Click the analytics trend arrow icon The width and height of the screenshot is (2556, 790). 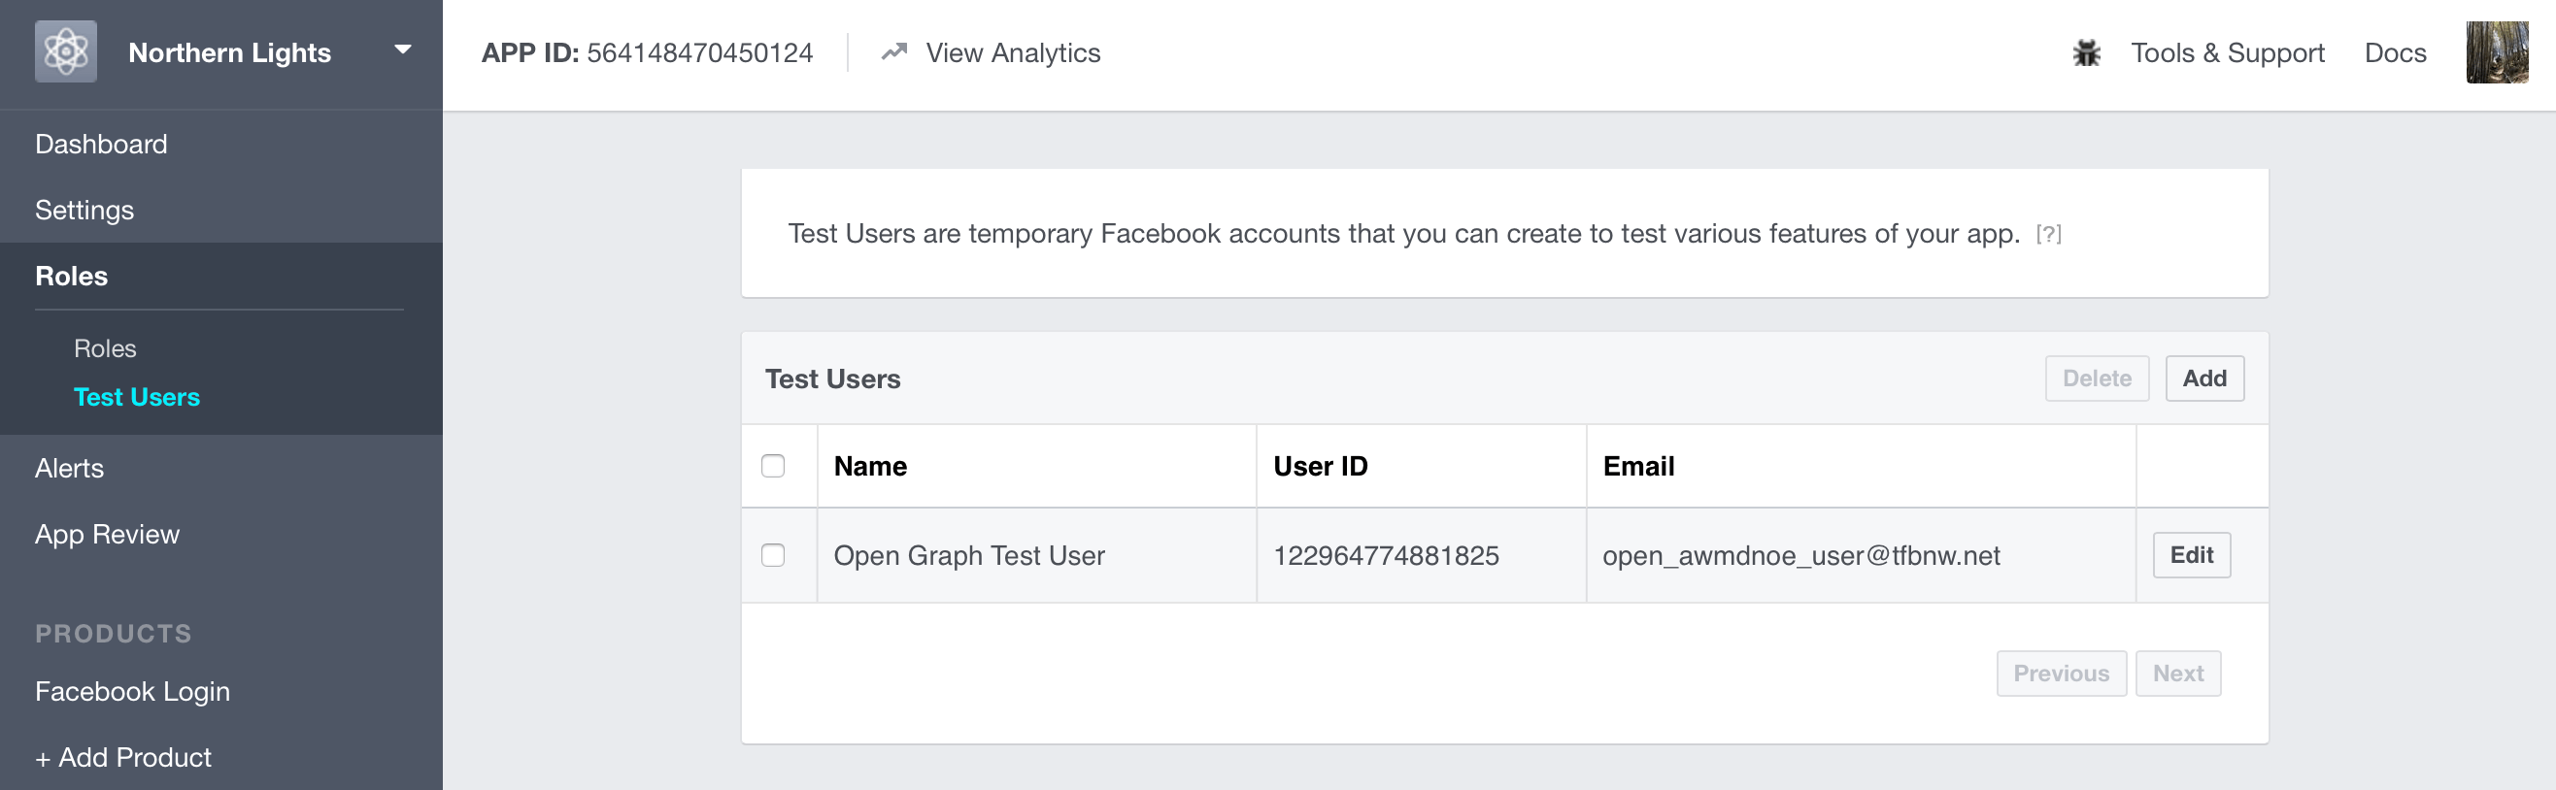[x=894, y=51]
